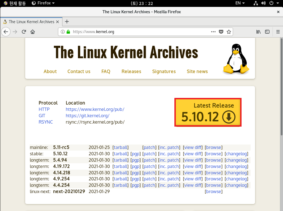Open the clock showing 23:22
The image size is (283, 211).
pos(142,3)
